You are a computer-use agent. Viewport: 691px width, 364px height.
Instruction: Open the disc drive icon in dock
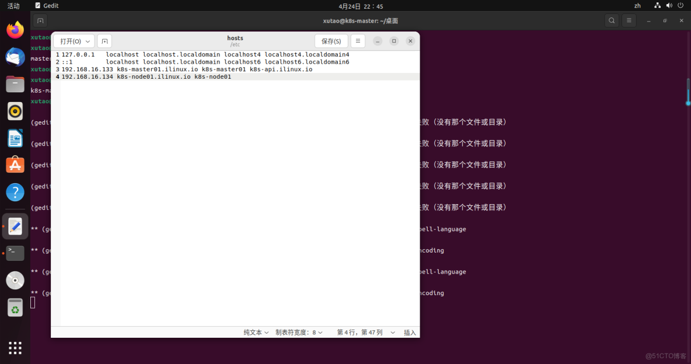coord(15,280)
